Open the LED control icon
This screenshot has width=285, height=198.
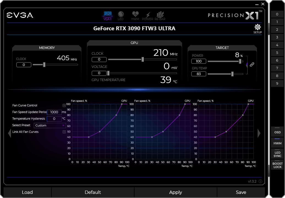tap(121, 15)
